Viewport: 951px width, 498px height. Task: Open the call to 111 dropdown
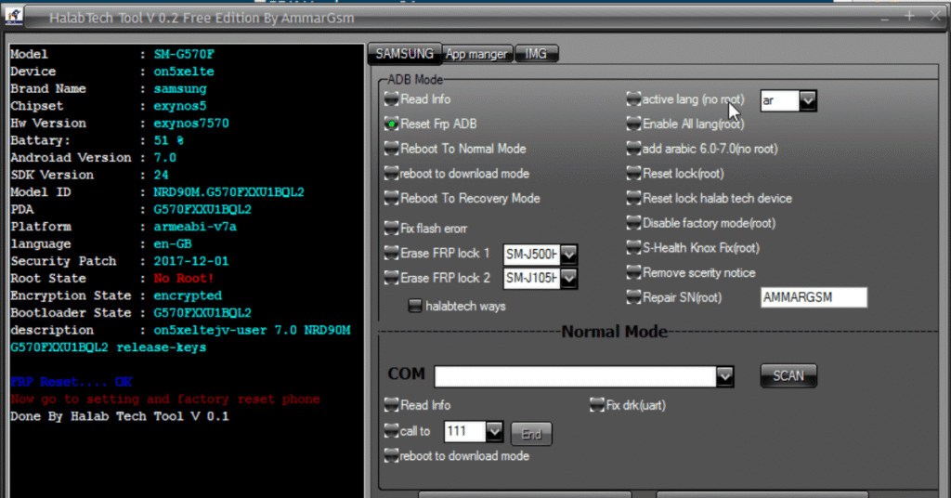point(494,431)
